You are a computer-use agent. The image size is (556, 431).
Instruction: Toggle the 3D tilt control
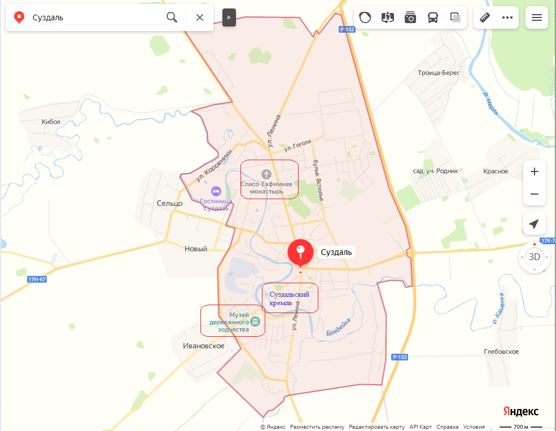(x=535, y=257)
